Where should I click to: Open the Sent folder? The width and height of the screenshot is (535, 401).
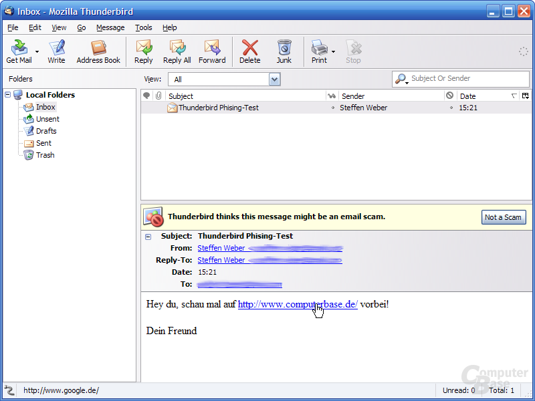[x=43, y=143]
